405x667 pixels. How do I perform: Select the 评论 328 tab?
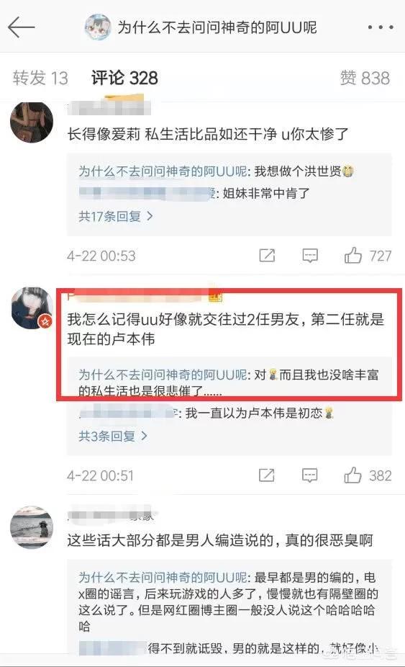pos(124,78)
